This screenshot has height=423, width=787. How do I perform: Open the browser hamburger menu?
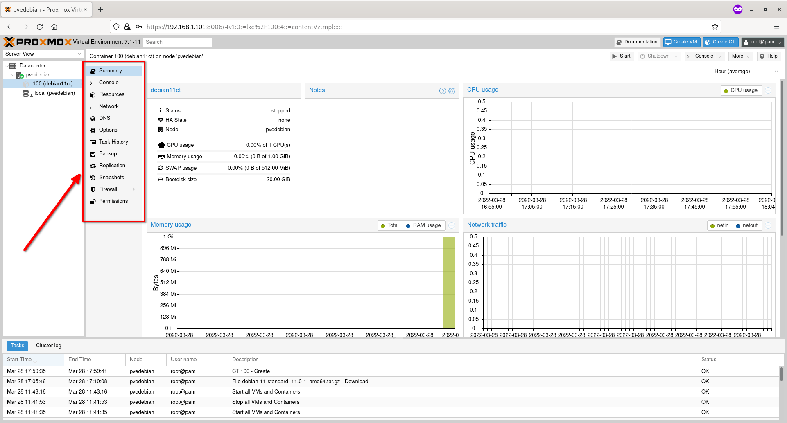tap(776, 27)
